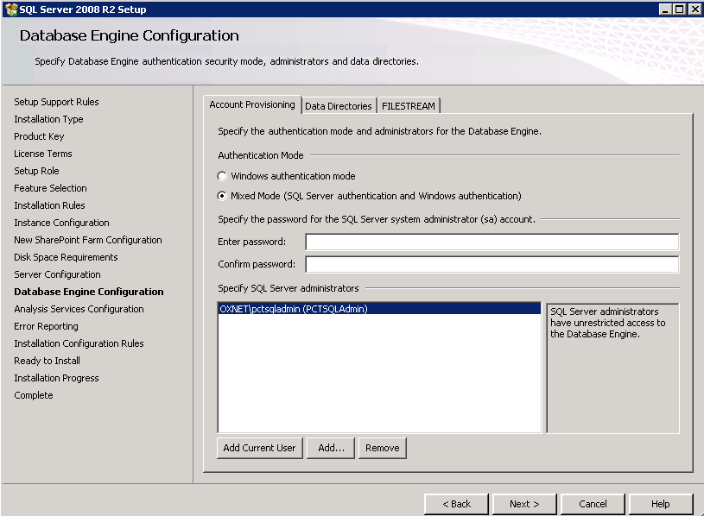Click Product Key step
Viewport: 704px width, 516px height.
click(39, 136)
